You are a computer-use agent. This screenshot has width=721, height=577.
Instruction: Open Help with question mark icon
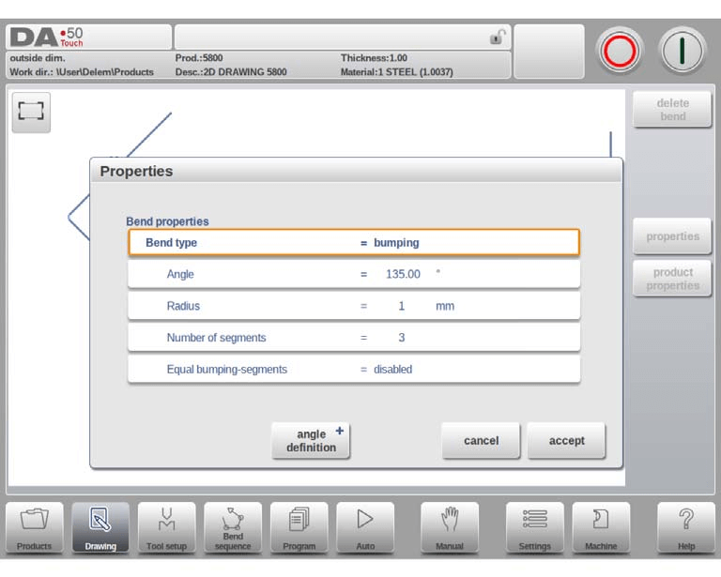click(686, 528)
